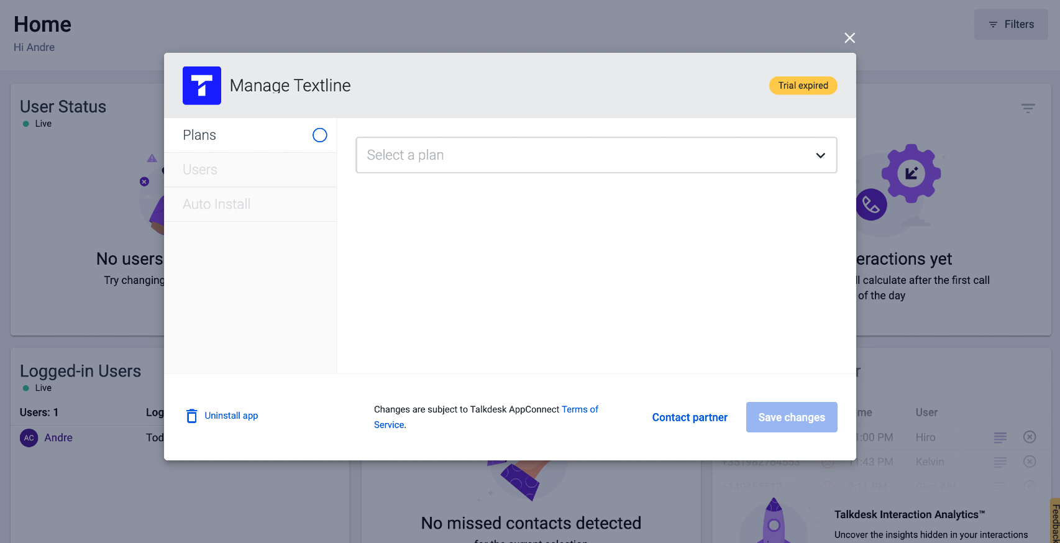Click Hiro in user column
Viewport: 1060px width, 543px height.
click(925, 437)
